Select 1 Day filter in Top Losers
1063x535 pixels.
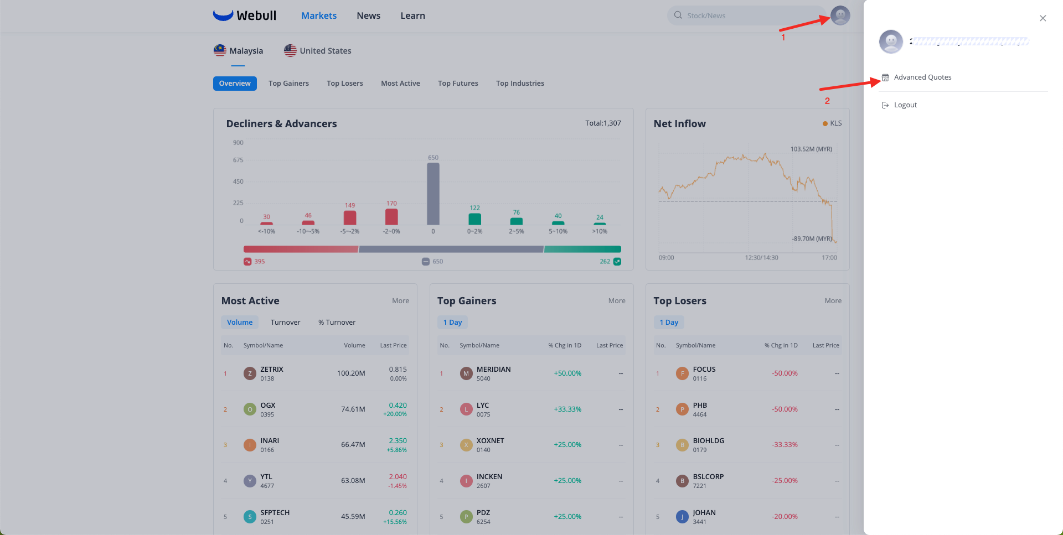tap(669, 323)
